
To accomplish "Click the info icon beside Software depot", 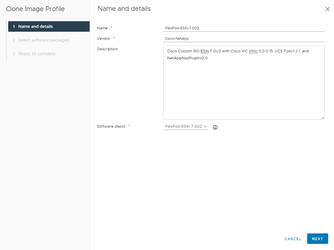I will pyautogui.click(x=215, y=127).
